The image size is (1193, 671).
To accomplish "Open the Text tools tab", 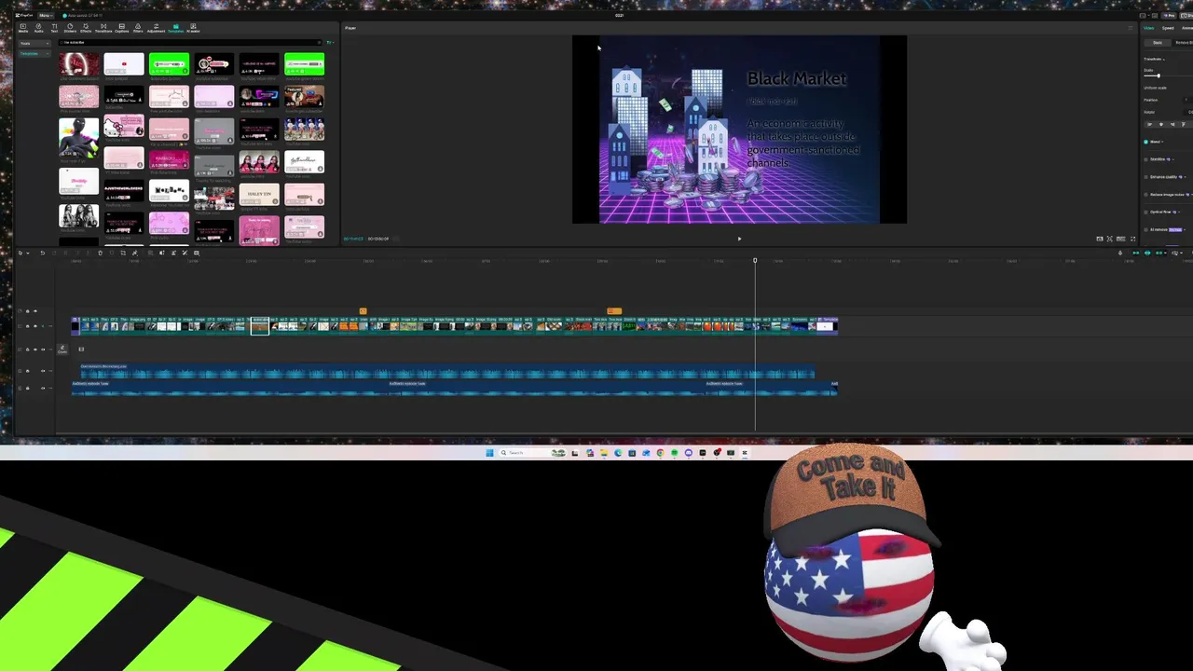I will 54,28.
